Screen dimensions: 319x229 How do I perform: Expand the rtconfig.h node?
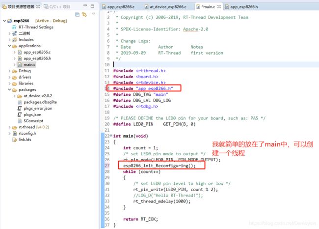pyautogui.click(x=9, y=134)
